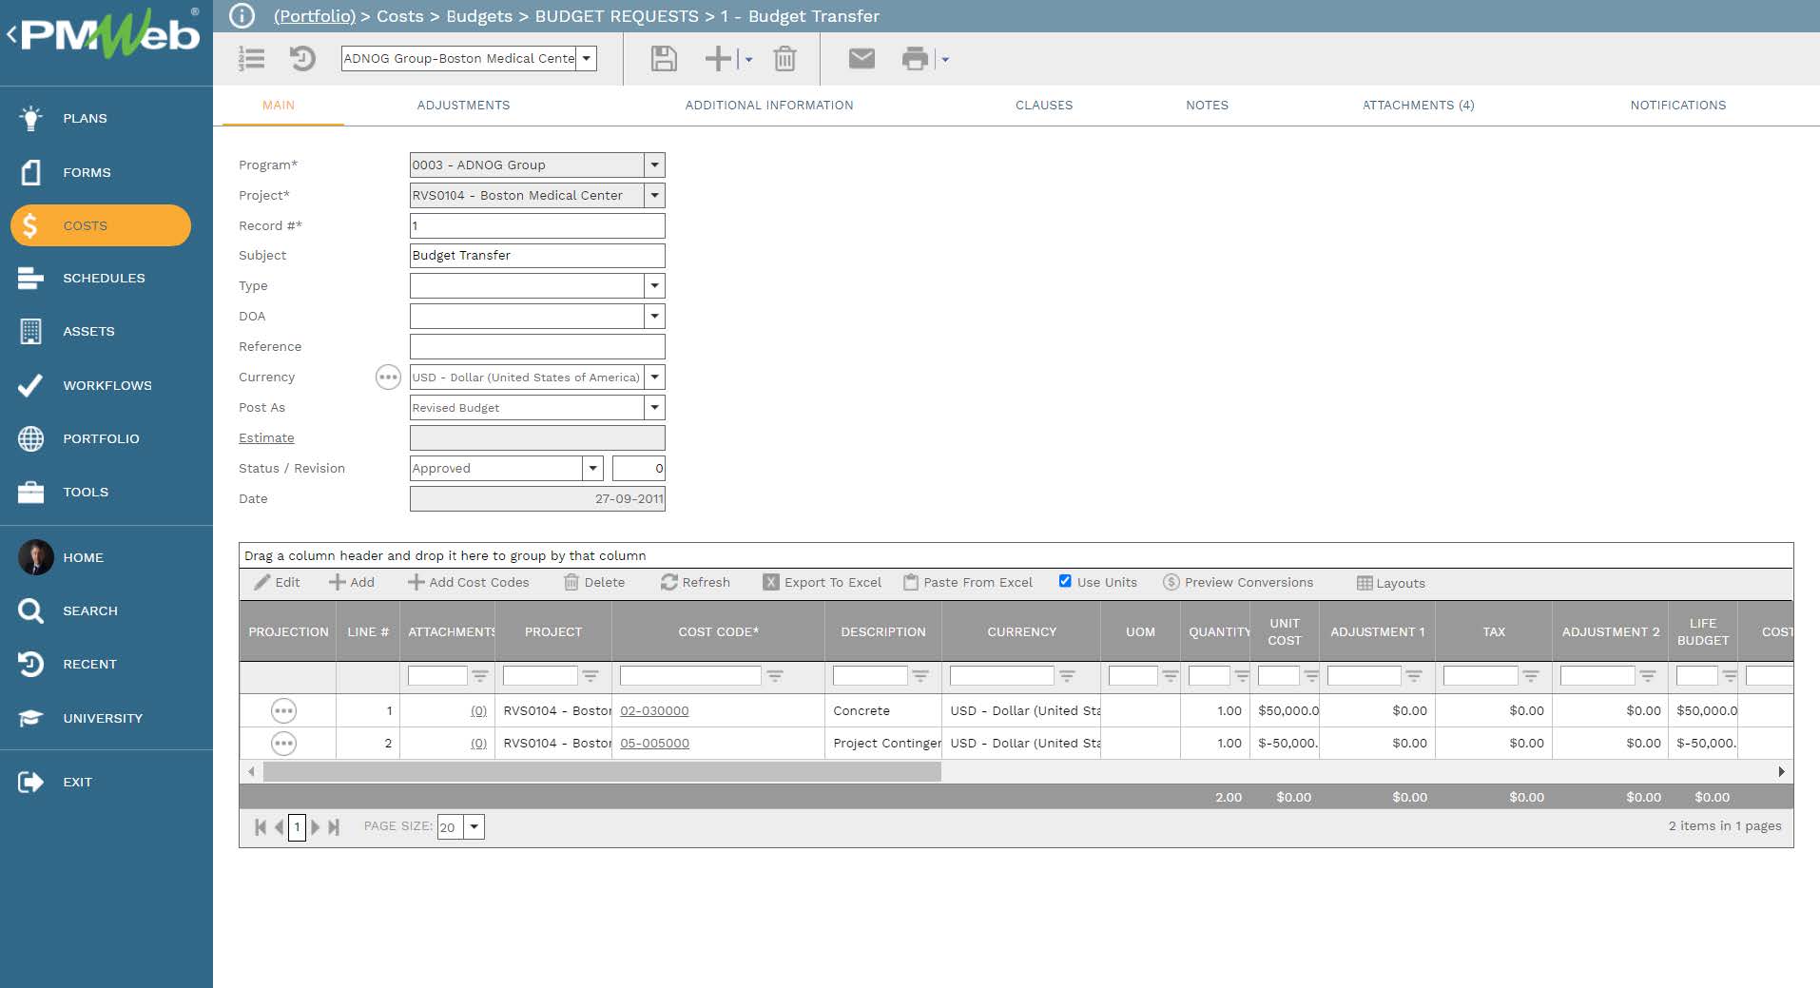Expand the add-record dropdown arrow

748,59
